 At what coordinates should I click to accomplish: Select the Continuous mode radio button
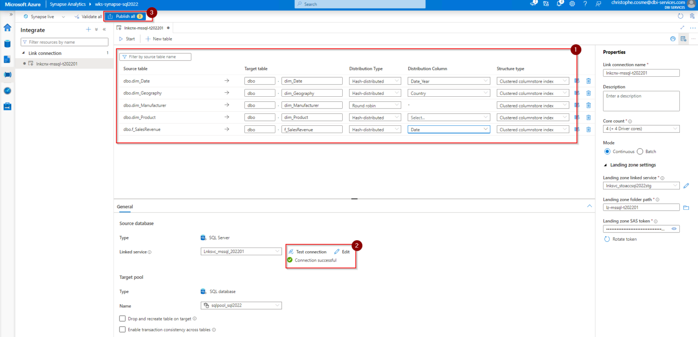tap(607, 152)
